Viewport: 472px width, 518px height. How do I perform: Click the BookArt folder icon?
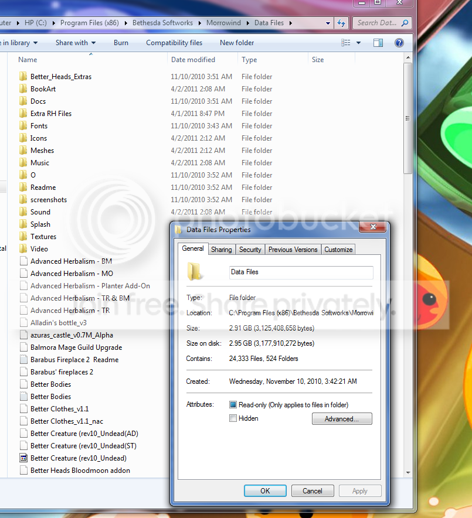(23, 89)
